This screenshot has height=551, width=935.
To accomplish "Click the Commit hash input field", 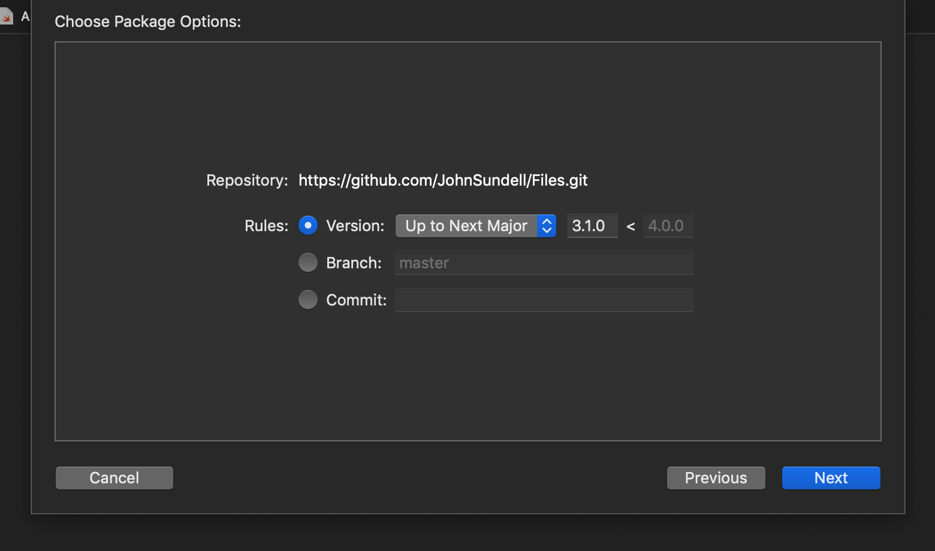I will tap(544, 300).
